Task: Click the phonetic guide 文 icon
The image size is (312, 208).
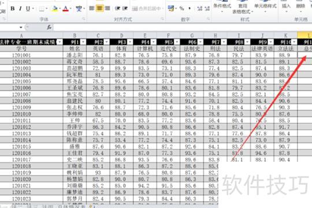Action: point(79,9)
